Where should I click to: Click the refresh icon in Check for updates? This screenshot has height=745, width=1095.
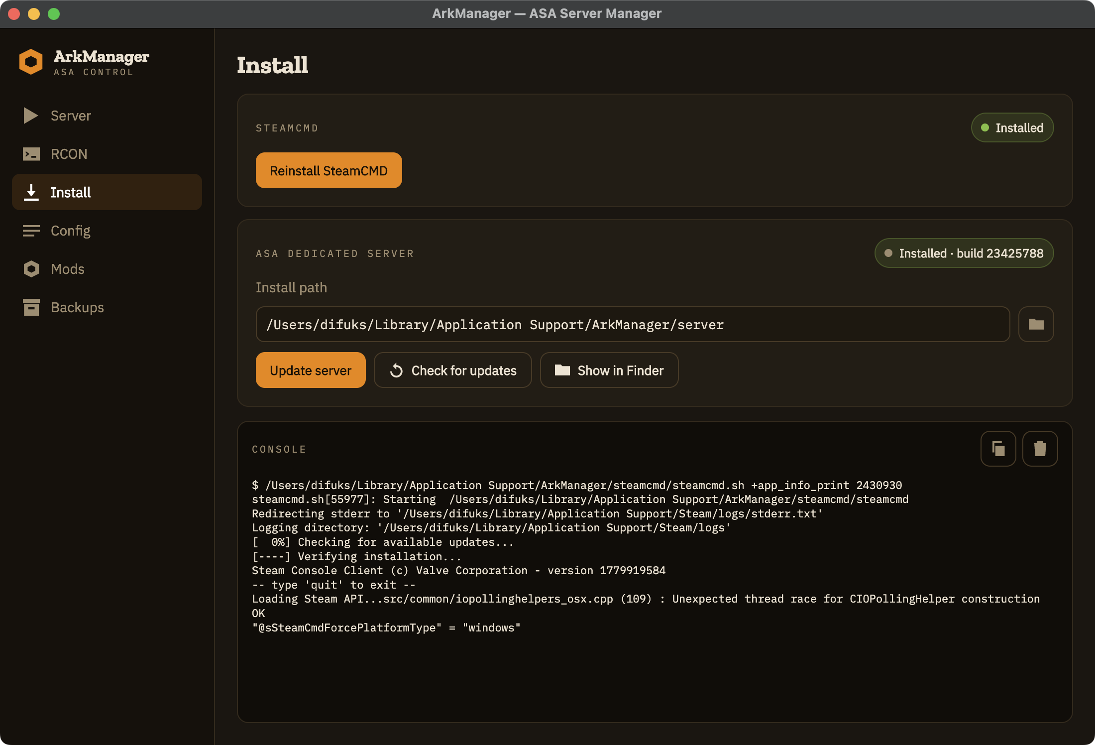tap(397, 371)
